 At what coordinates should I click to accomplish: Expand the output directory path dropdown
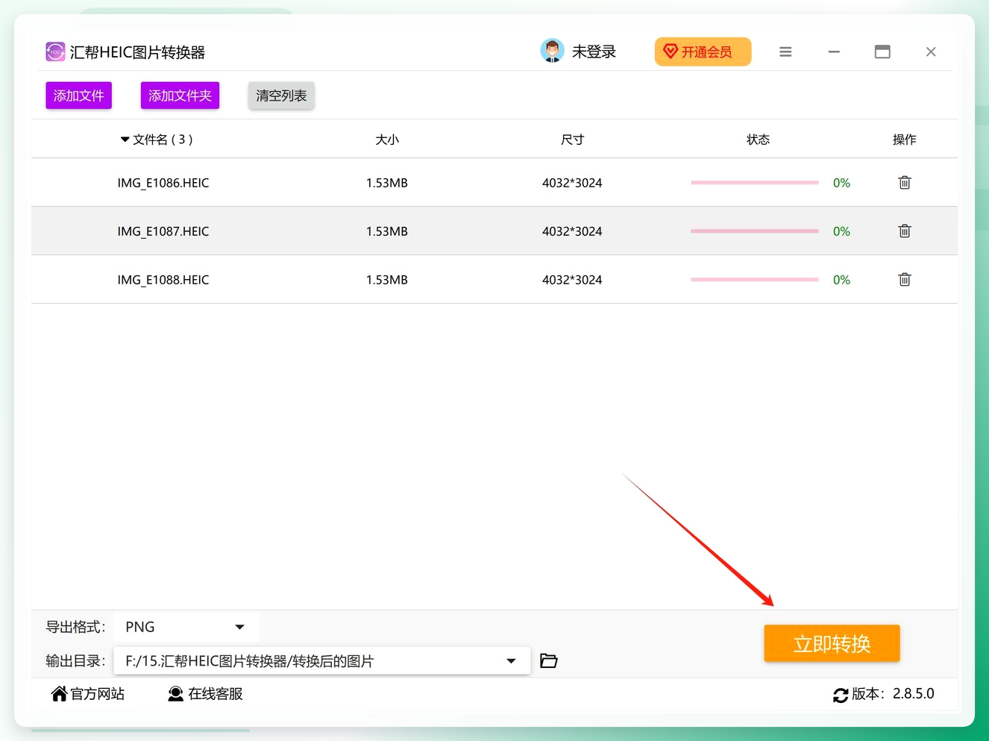(x=511, y=661)
